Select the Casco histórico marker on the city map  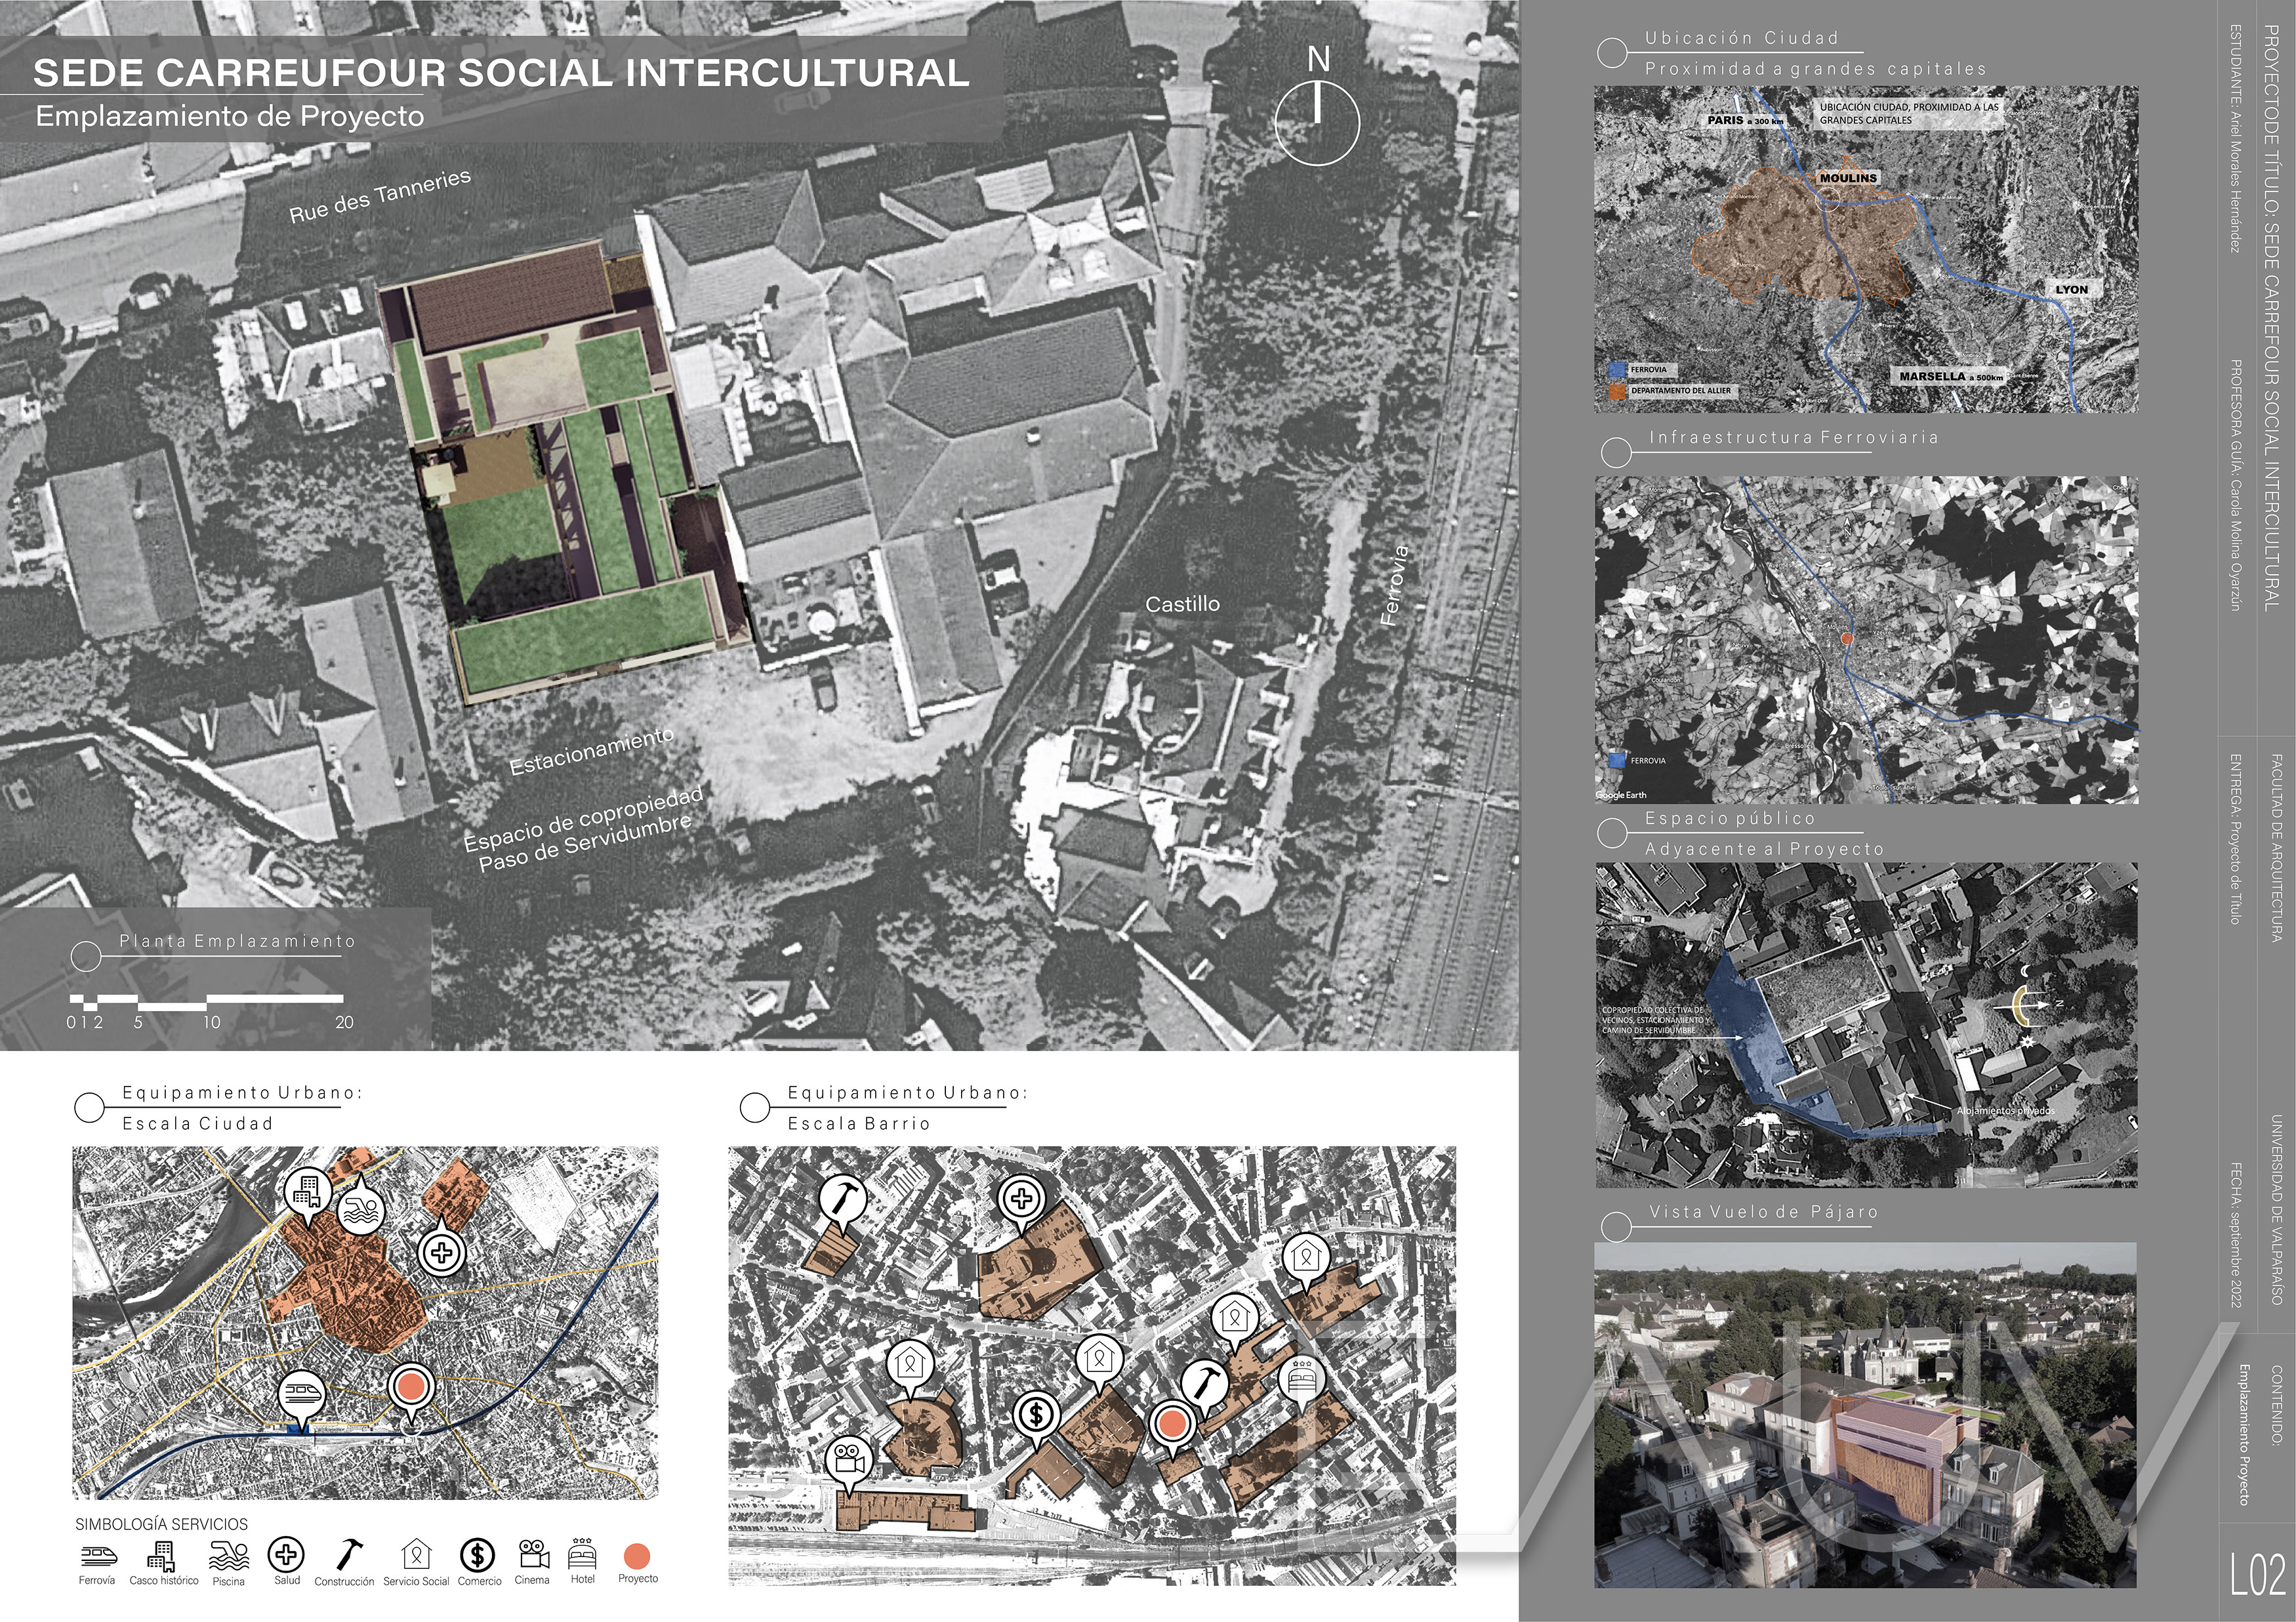point(308,1191)
